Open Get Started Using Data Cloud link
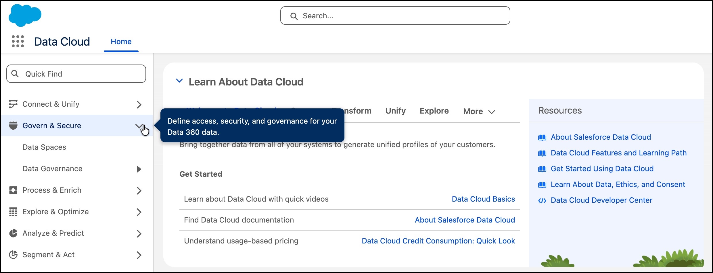 point(602,169)
